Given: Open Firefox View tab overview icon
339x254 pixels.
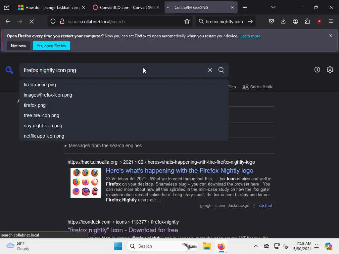Looking at the screenshot, I should [7, 7].
